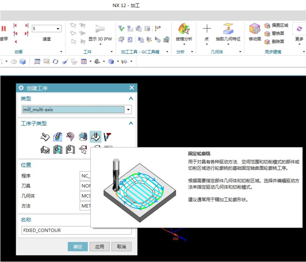Open 抽取几何特征 extract geometry tool

click(x=228, y=32)
